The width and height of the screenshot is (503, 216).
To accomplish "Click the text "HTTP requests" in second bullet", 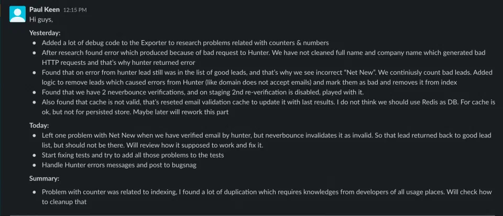I will (58, 63).
